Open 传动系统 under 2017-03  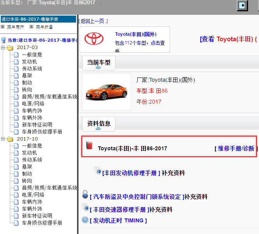tap(32, 69)
